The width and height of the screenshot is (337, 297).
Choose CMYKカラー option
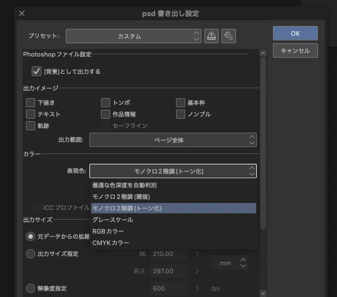[174, 243]
